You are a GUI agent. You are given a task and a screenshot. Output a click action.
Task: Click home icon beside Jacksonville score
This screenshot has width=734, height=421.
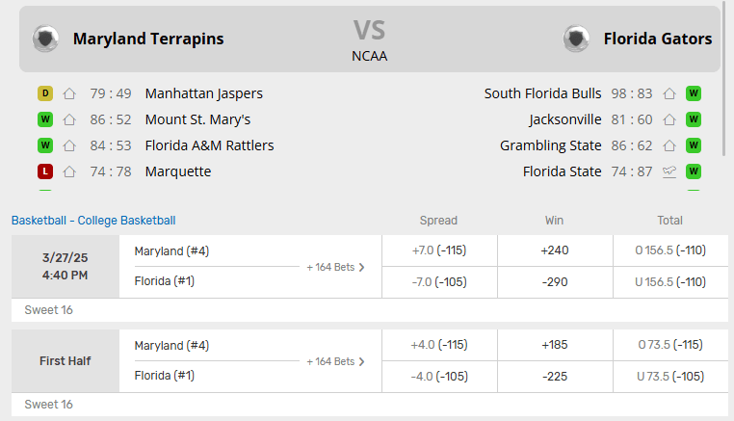pos(669,119)
